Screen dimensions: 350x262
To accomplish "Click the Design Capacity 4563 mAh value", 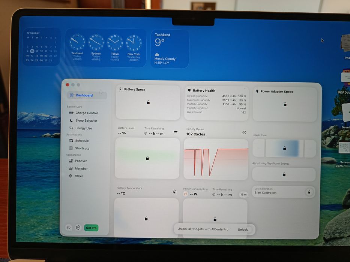I will 229,96.
